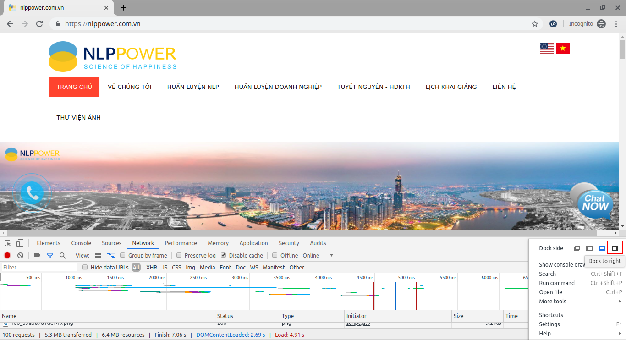Image resolution: width=626 pixels, height=340 pixels.
Task: Filter network requests by Font
Action: tap(225, 267)
